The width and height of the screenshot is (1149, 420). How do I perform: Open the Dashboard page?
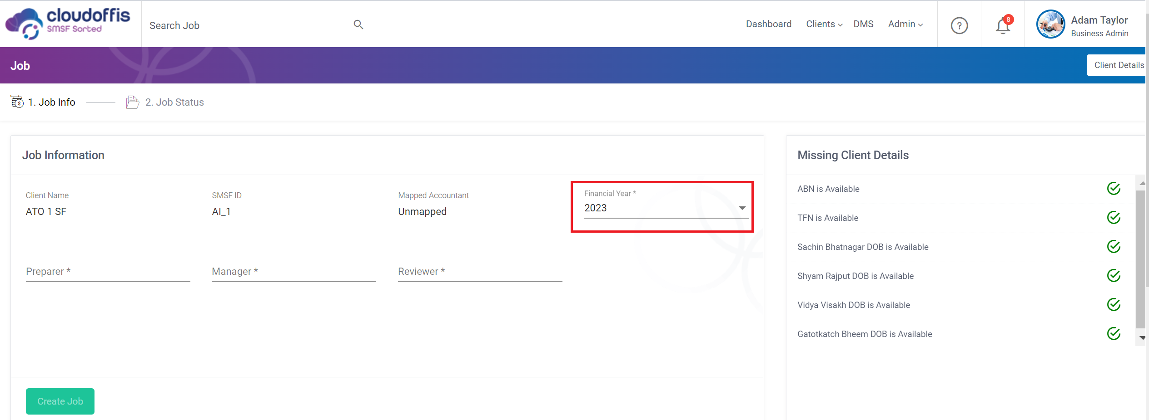tap(768, 24)
